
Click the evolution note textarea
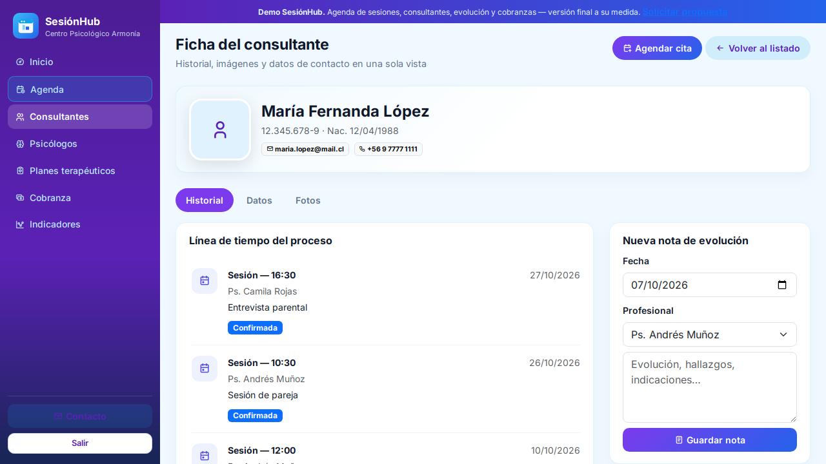coord(710,387)
